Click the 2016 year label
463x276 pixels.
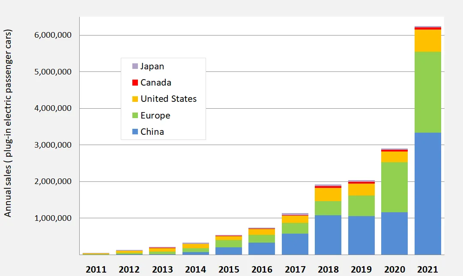[x=262, y=269]
